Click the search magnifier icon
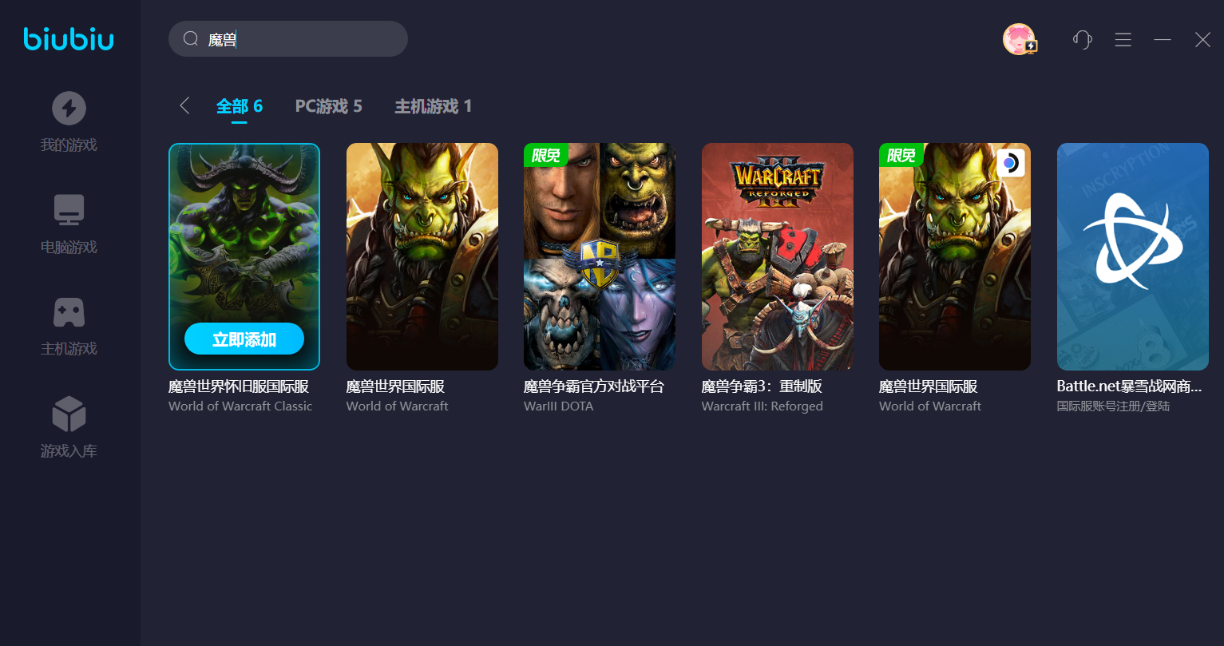The width and height of the screenshot is (1224, 646). pos(190,38)
